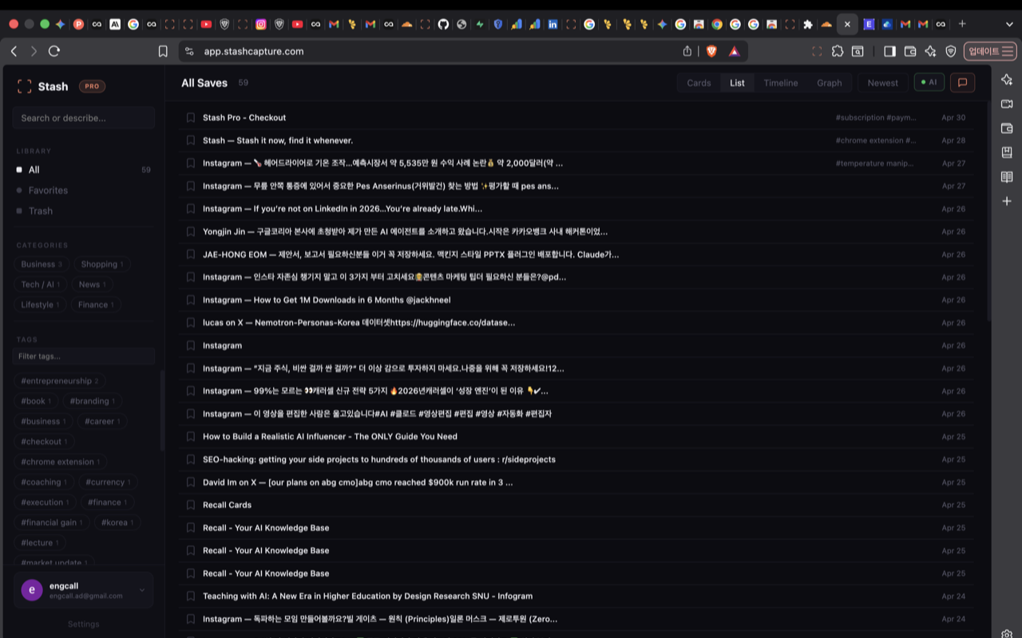Toggle bookmark on David Im on X row
This screenshot has height=638, width=1022.
[191, 482]
